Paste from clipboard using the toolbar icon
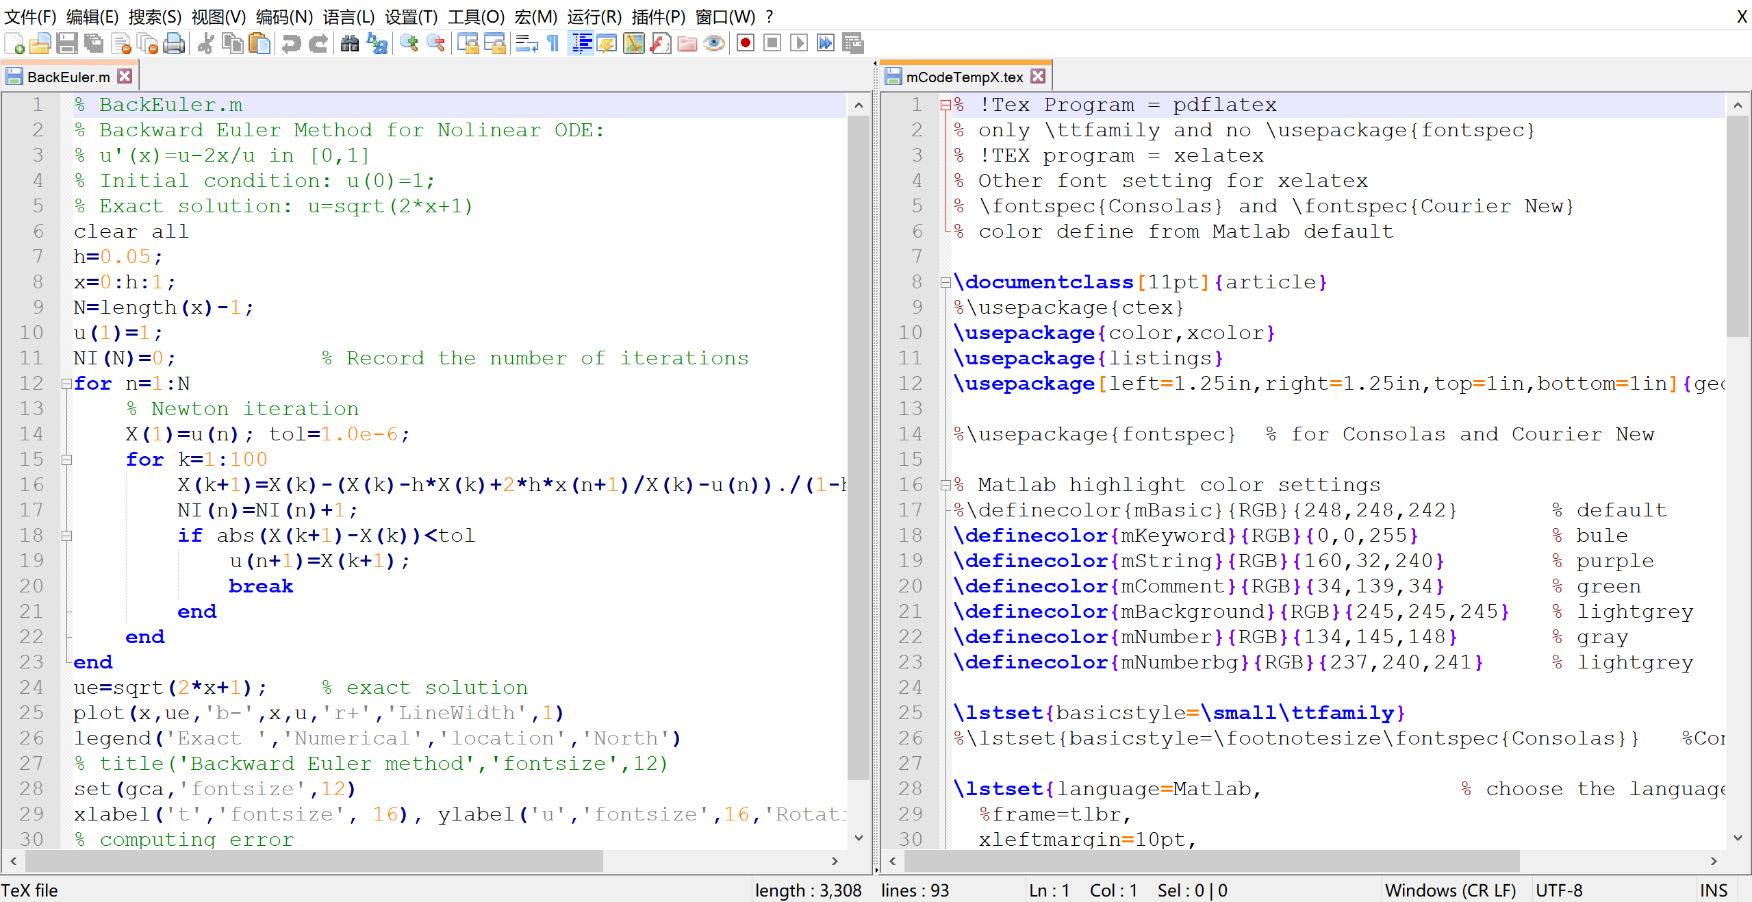The image size is (1752, 902). click(259, 44)
